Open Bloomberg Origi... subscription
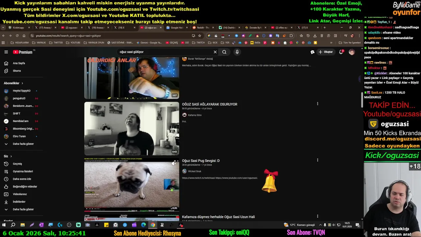Screen dimensions: 421x237 tap(21, 129)
